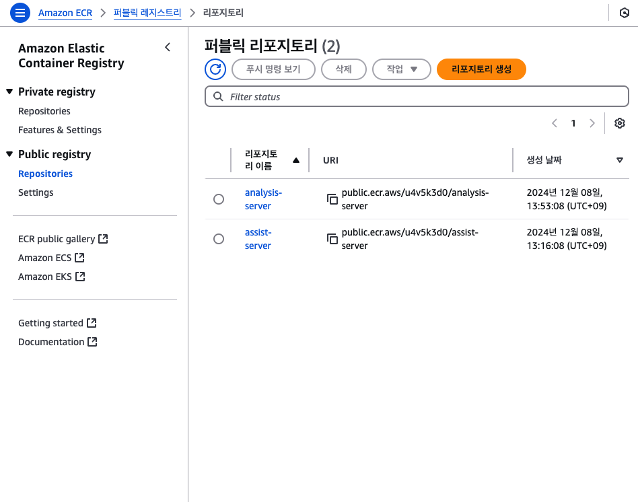The width and height of the screenshot is (638, 502).
Task: Open Documentation external link
Action: click(58, 342)
